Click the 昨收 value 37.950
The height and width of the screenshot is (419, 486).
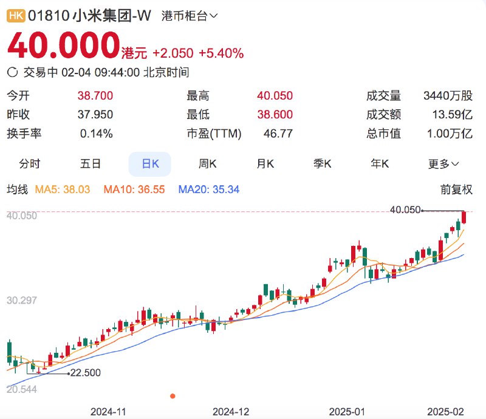point(95,115)
